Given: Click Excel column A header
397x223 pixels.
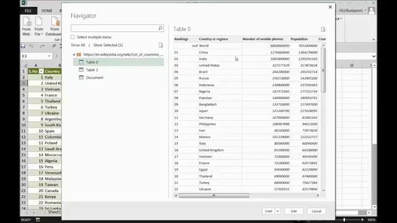Looking at the screenshot, I should [x=36, y=66].
